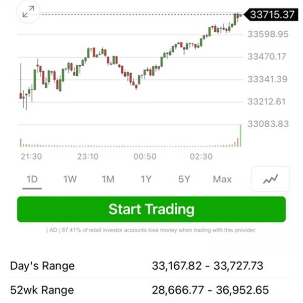The height and width of the screenshot is (303, 303).
Task: Click the current price label 33715.37
Action: tap(271, 15)
